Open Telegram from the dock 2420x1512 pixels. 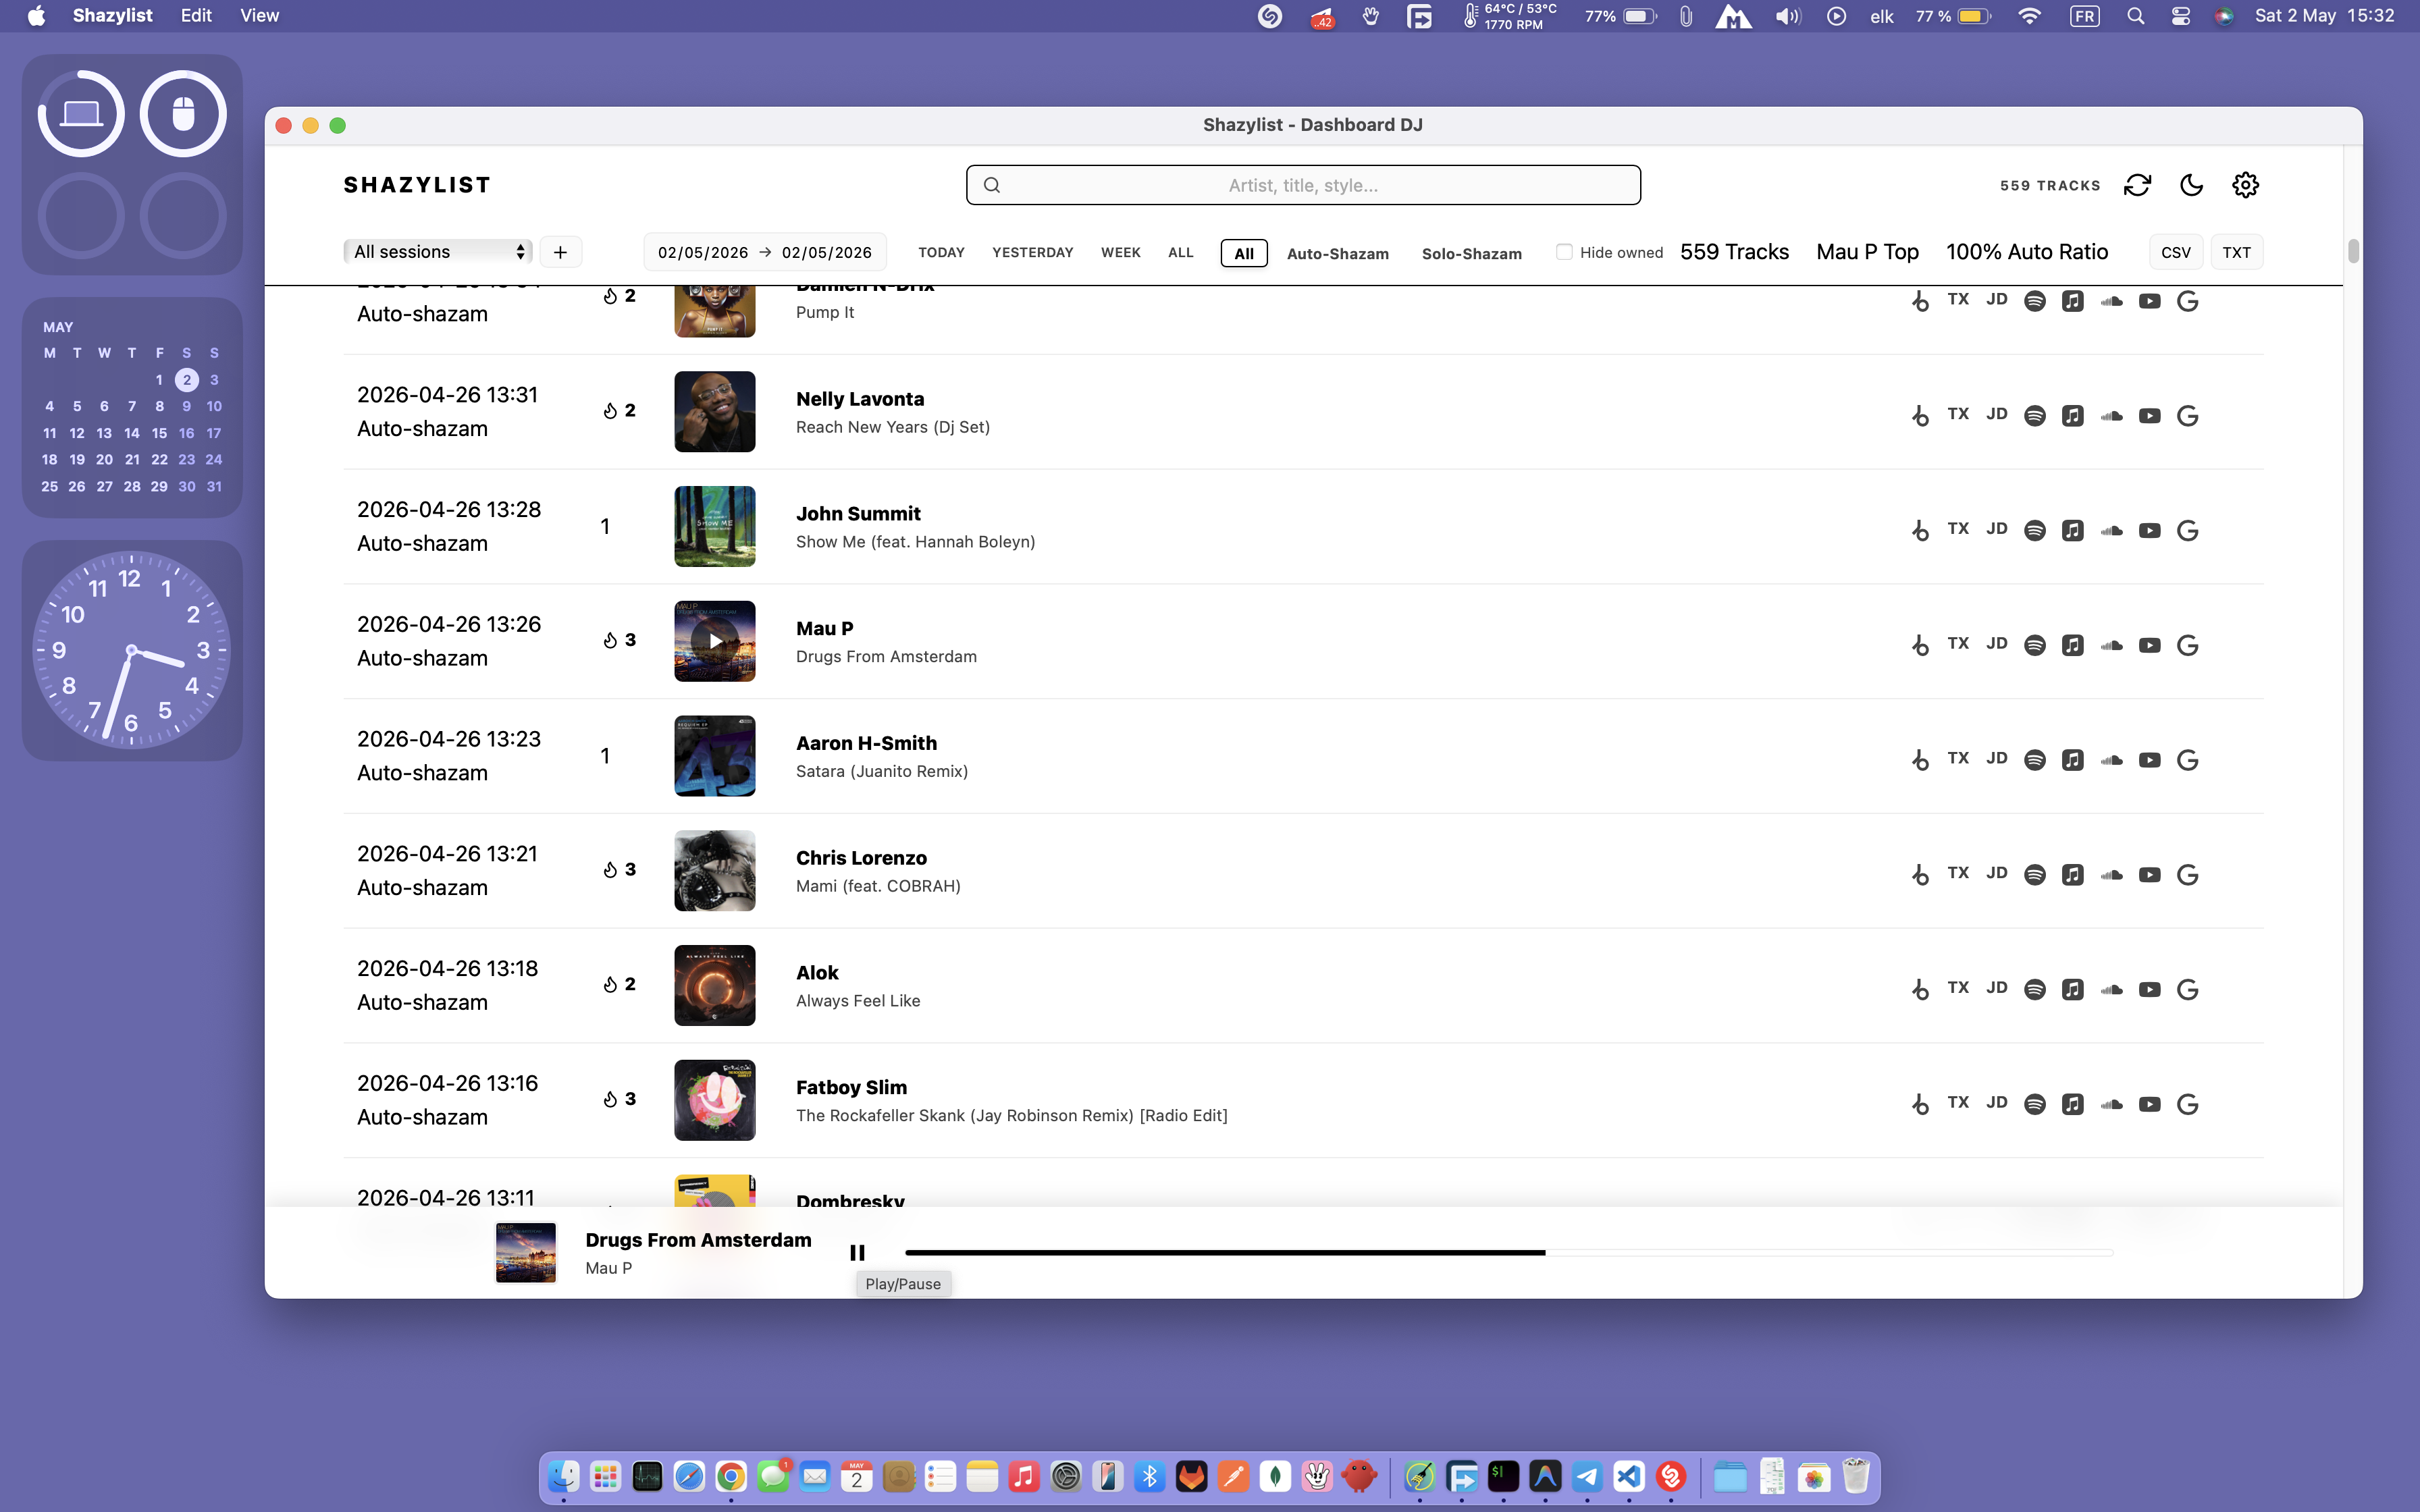(x=1587, y=1476)
